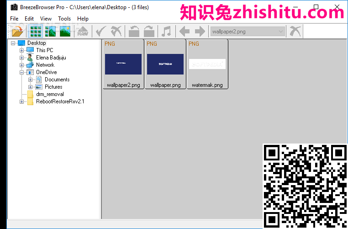Select the watermak.png thumbnail
The width and height of the screenshot is (348, 229).
(207, 64)
